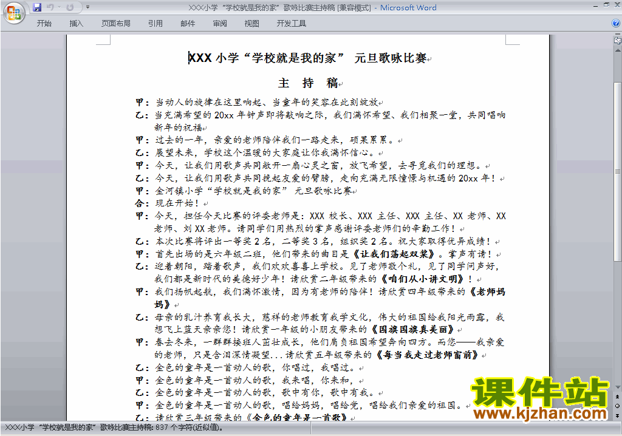This screenshot has height=436, width=622.
Task: Select the 审阅 tab
Action: tap(220, 24)
